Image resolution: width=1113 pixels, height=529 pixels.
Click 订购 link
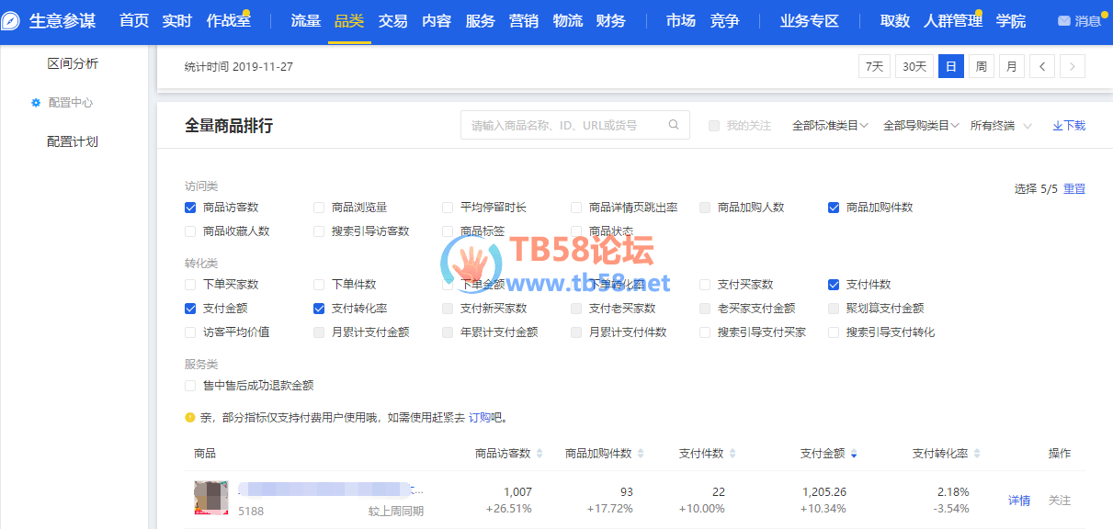tap(480, 417)
